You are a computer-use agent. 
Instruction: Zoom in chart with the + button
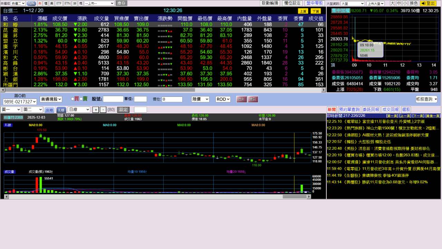point(96,110)
